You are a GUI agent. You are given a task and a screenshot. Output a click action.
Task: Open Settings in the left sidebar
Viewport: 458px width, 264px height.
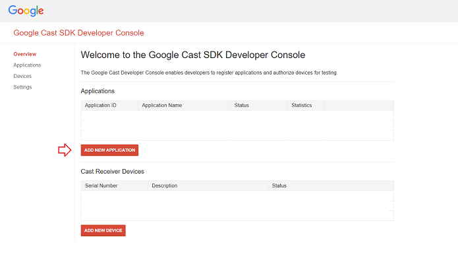coord(22,87)
